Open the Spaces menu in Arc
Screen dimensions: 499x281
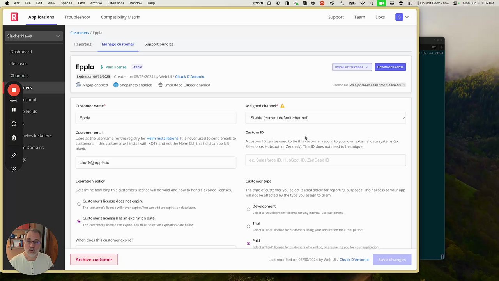[66, 3]
